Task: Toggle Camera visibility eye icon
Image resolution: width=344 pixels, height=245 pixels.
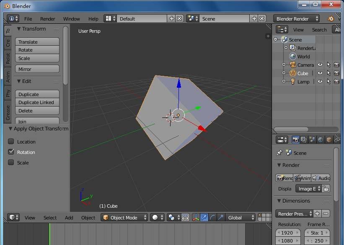Action: click(321, 65)
